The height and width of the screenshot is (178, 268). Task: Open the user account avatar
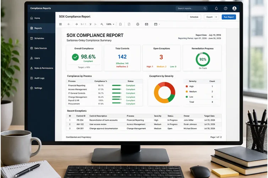[235, 9]
